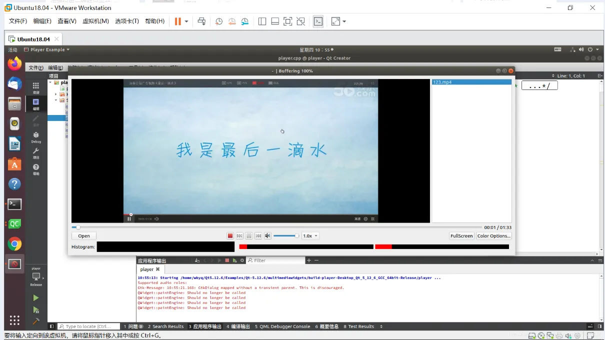Open Google Chrome from the dock
The image size is (605, 340).
[14, 244]
